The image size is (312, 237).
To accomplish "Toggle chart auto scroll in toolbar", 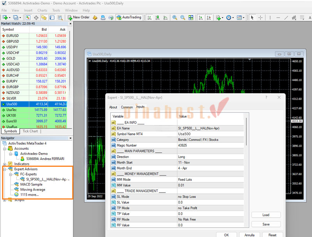I will [x=200, y=18].
